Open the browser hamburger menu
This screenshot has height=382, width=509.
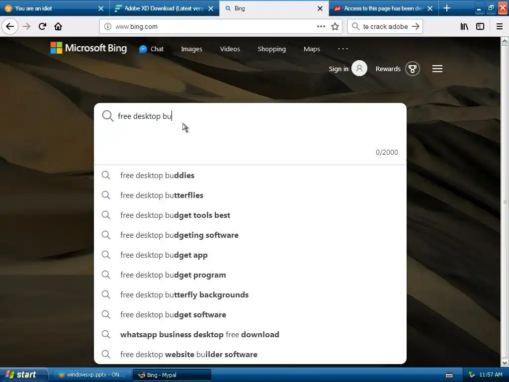(x=500, y=26)
